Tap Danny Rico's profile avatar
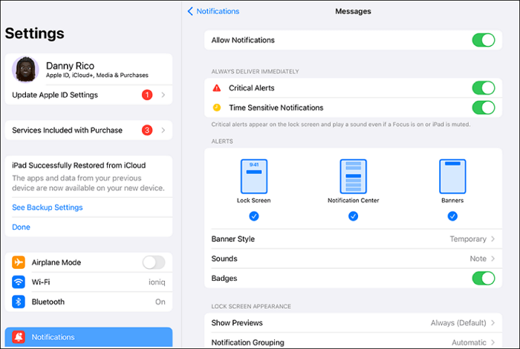This screenshot has height=349, width=520. (x=25, y=70)
